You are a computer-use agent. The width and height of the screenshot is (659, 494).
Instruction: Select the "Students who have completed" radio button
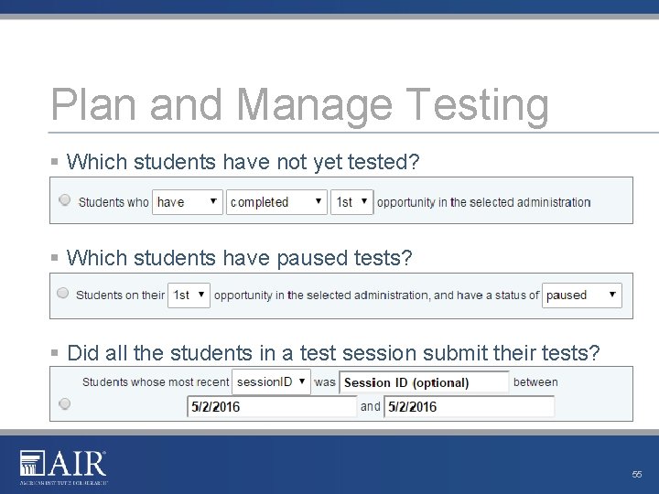pyautogui.click(x=64, y=200)
